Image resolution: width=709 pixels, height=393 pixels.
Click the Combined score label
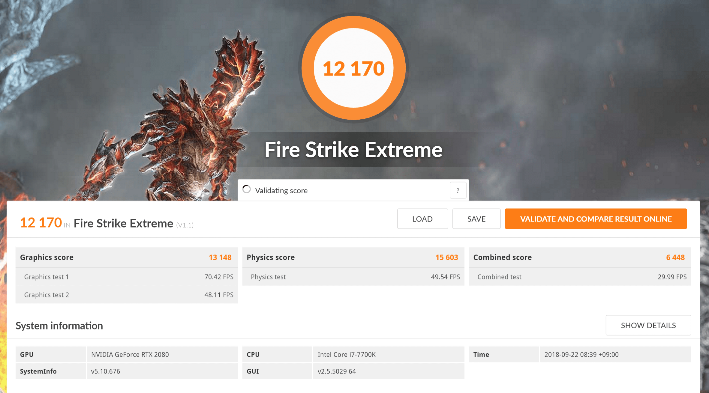tap(502, 258)
